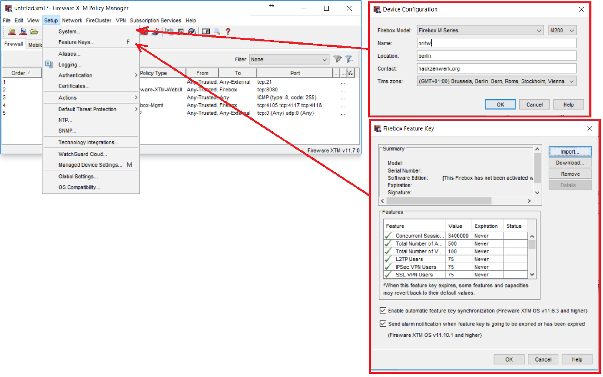Open the Network menu

tap(72, 20)
